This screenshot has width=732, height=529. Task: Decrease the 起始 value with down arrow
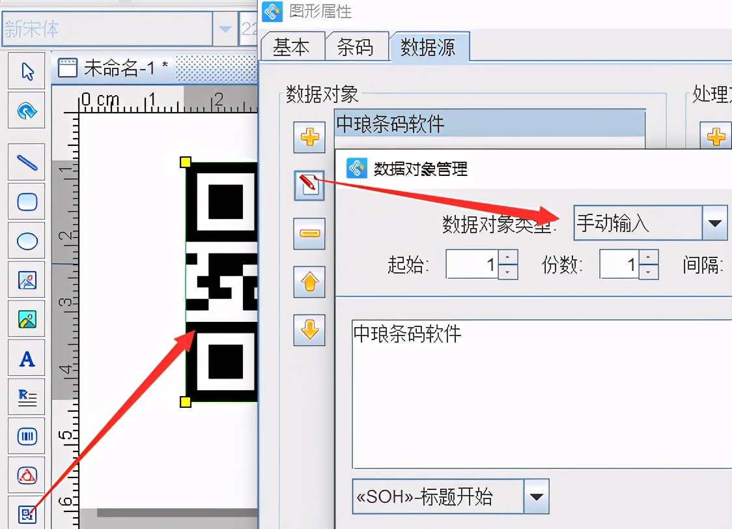pos(508,272)
